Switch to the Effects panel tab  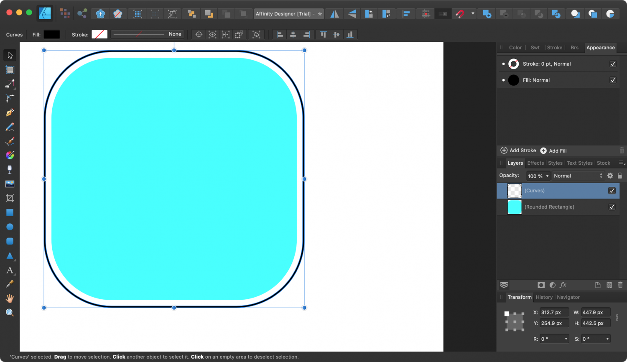[535, 163]
